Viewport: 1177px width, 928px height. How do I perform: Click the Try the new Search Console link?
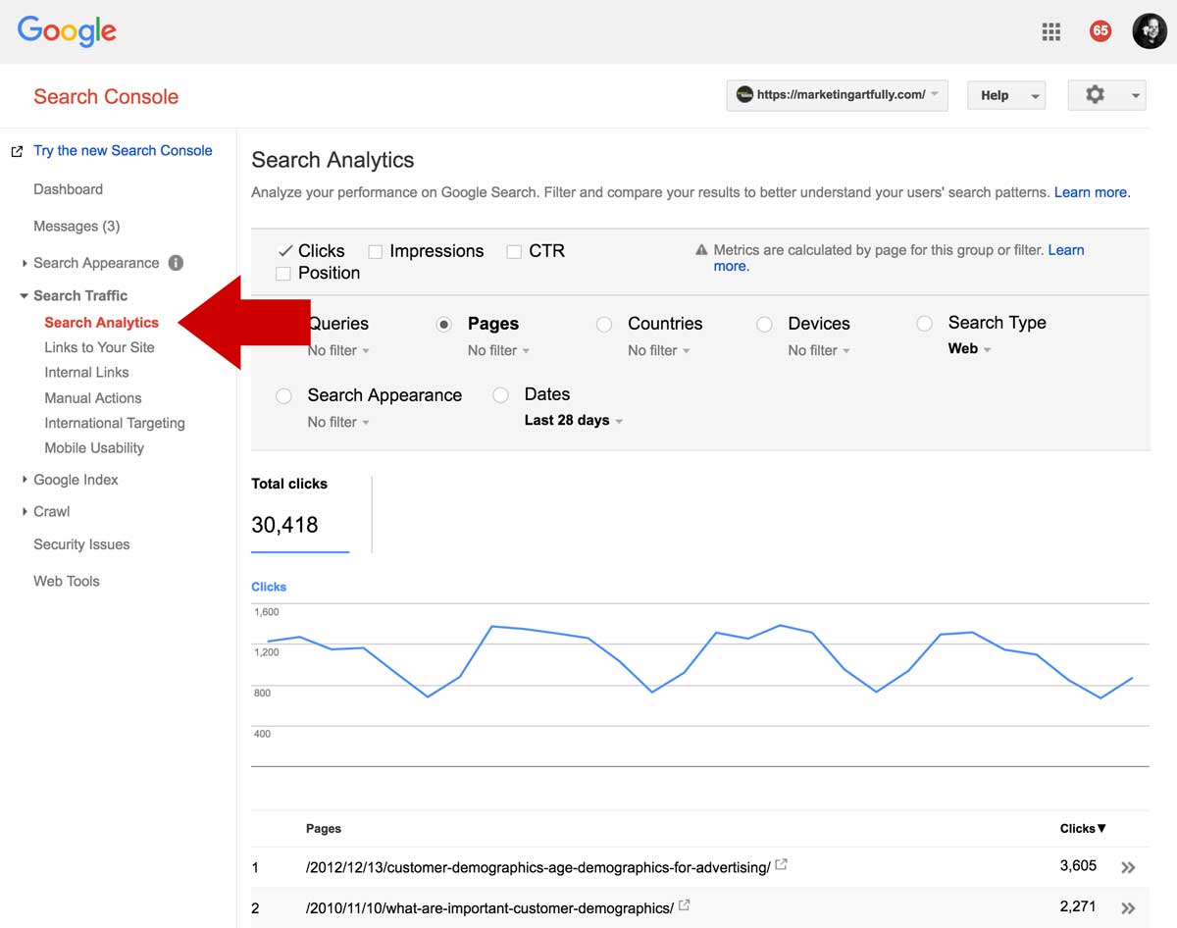pyautogui.click(x=123, y=150)
